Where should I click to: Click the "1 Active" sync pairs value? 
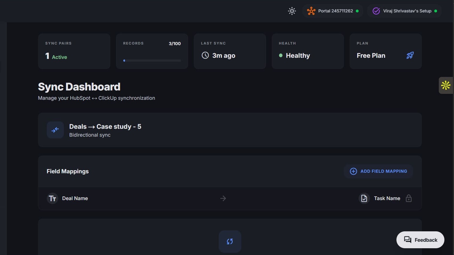coord(56,56)
